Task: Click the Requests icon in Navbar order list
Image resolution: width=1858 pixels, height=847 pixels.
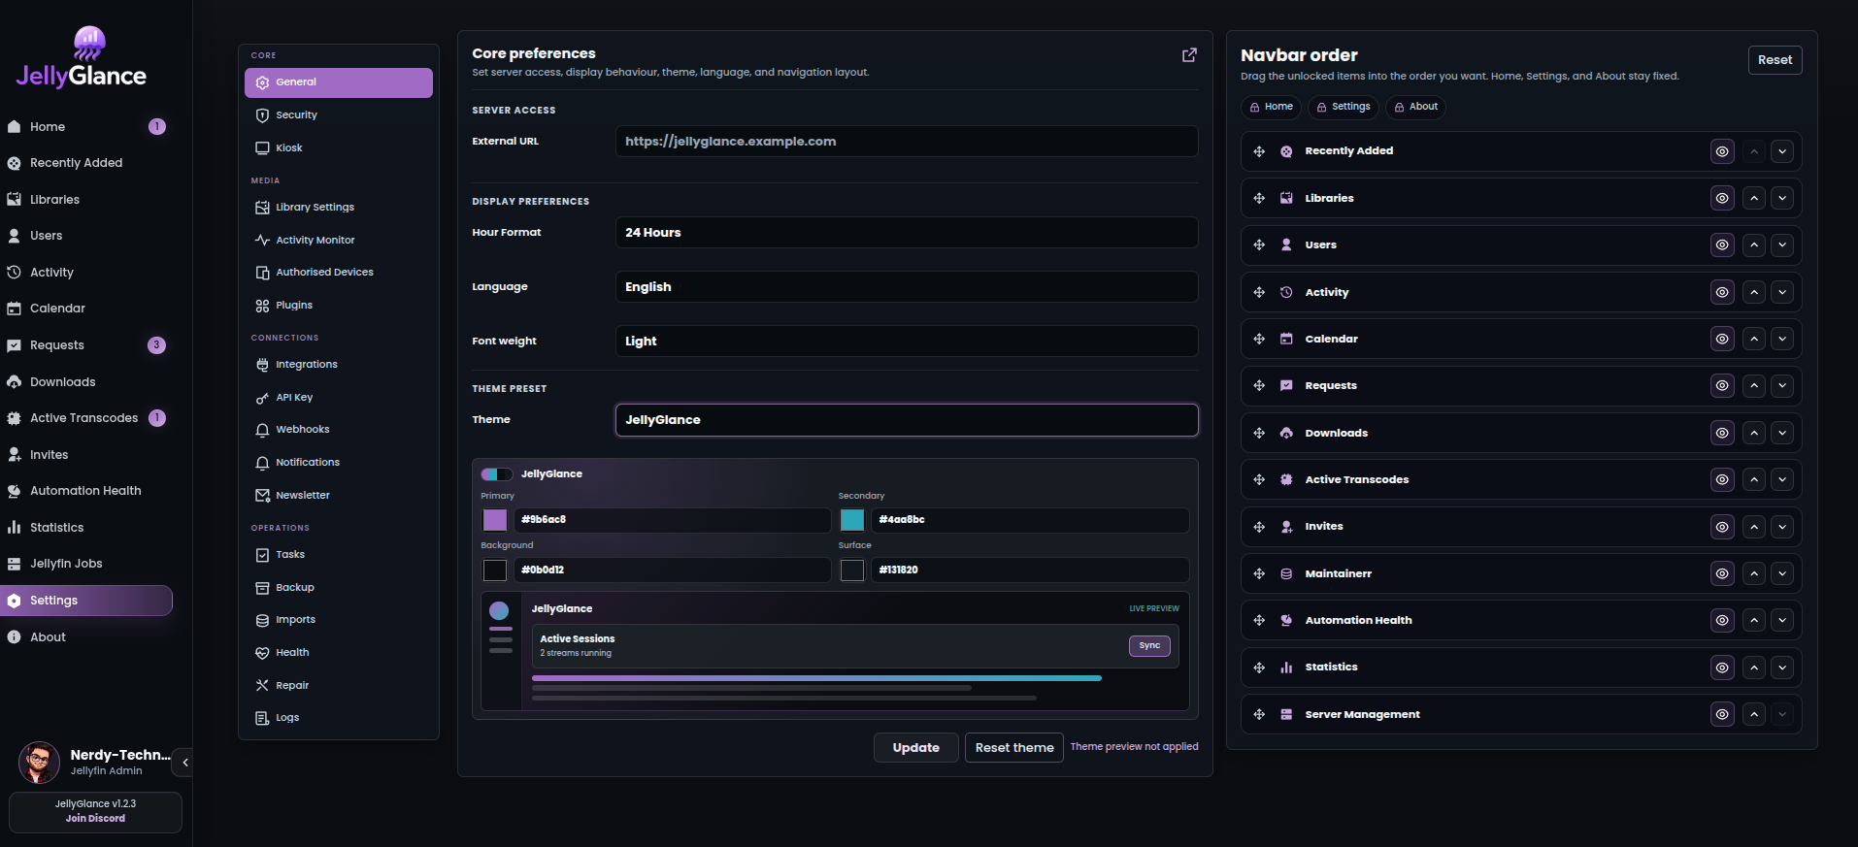Action: click(x=1286, y=385)
